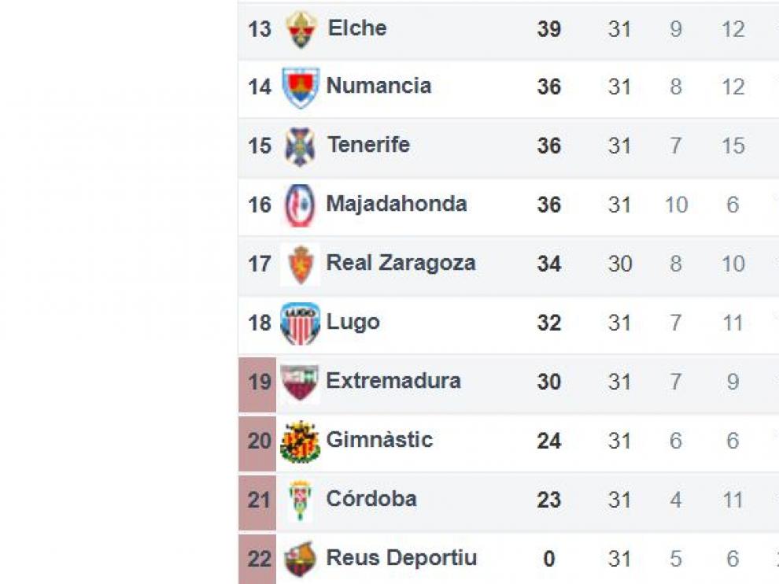Viewport: 779px width, 584px height.
Task: Click the Majadahonda club crest
Action: [300, 205]
